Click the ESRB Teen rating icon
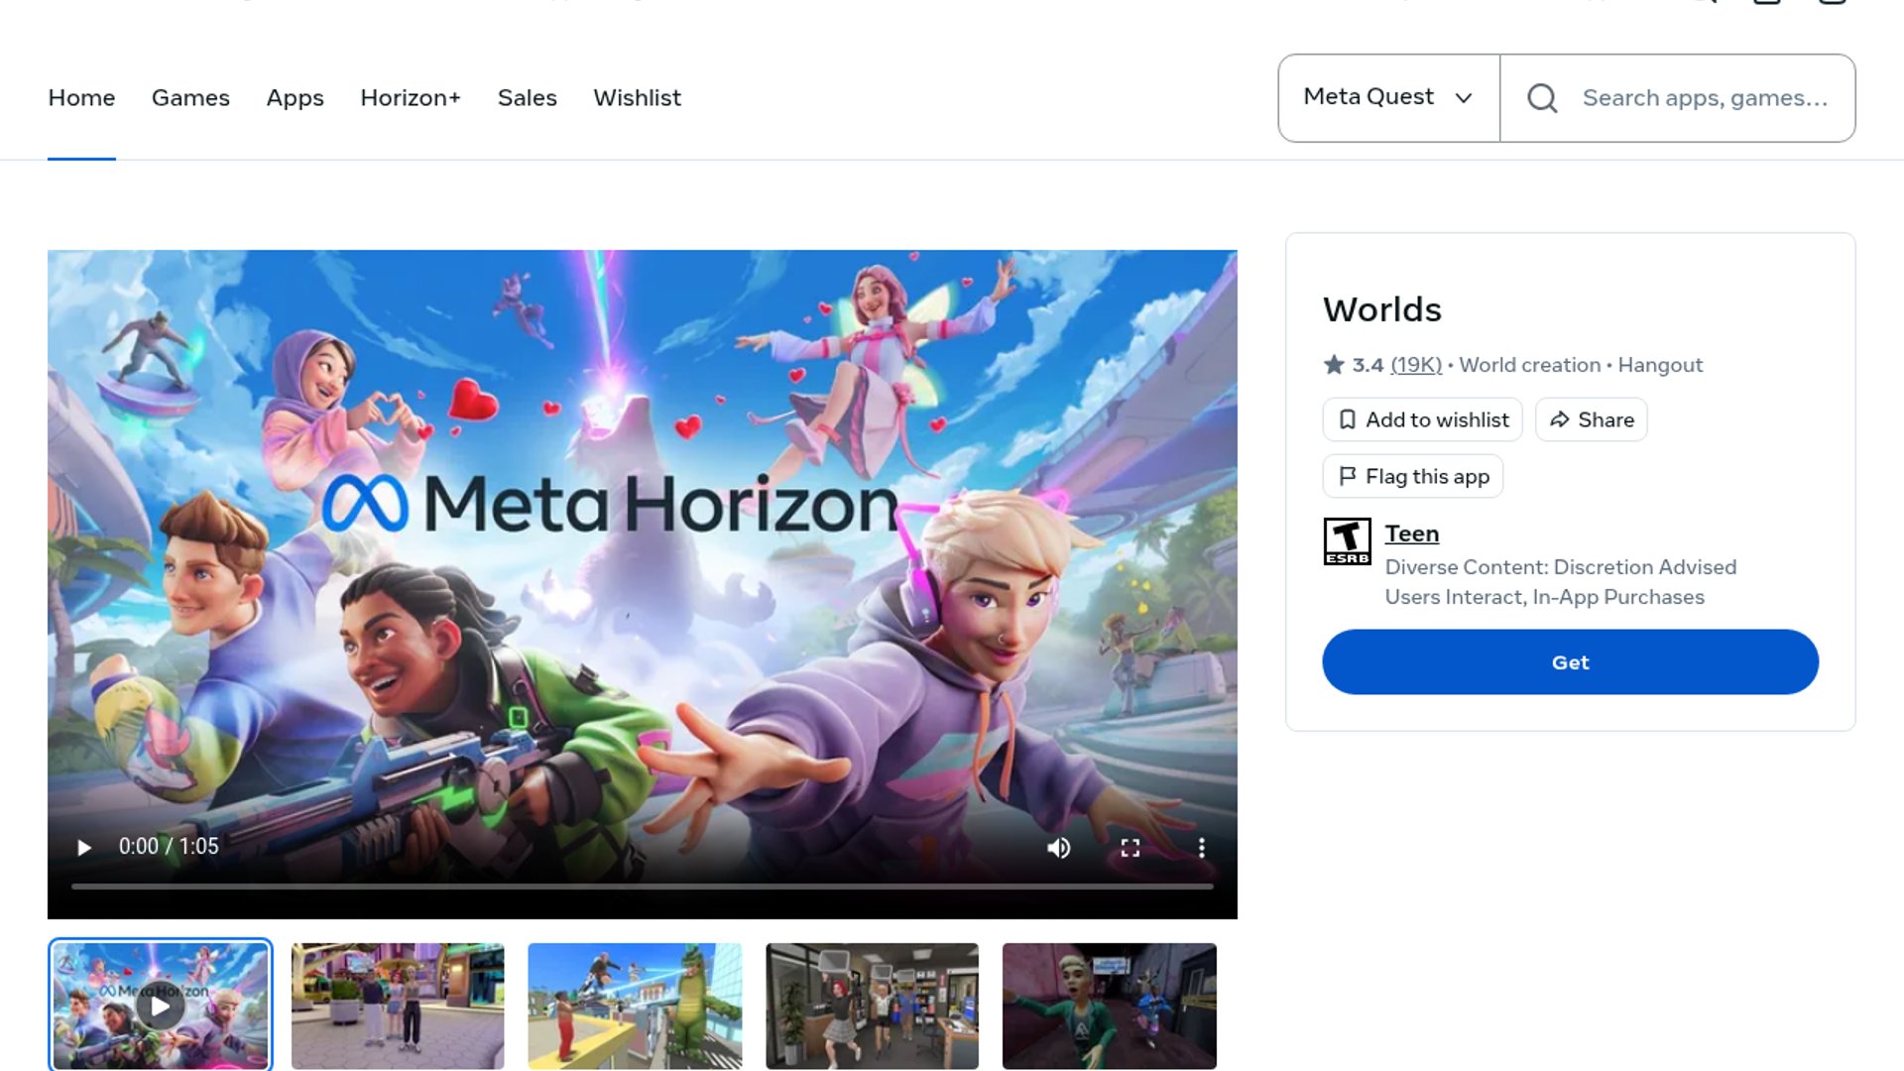 (1347, 541)
